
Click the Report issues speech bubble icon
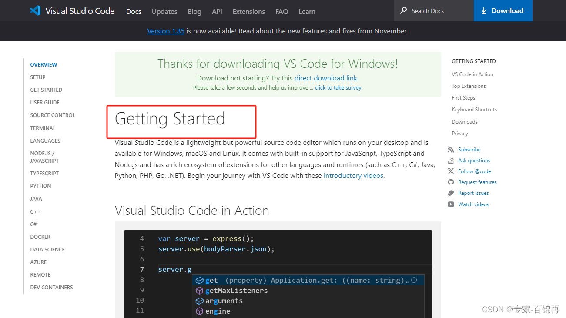click(451, 193)
